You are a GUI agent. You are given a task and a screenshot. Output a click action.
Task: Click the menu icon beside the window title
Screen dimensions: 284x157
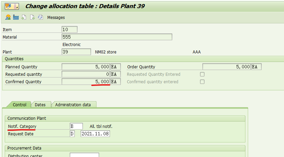coord(12,6)
